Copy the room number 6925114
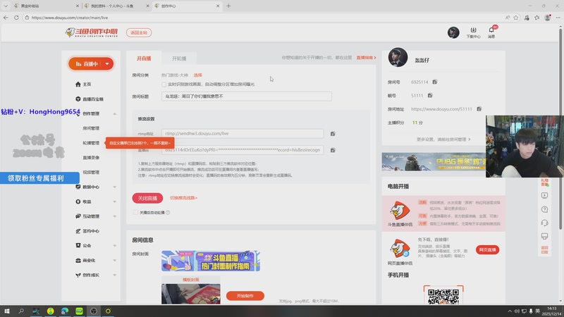 click(435, 82)
